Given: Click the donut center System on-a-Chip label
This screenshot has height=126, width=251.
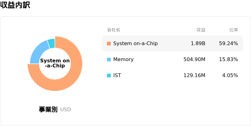Looking at the screenshot, I should pyautogui.click(x=55, y=63).
